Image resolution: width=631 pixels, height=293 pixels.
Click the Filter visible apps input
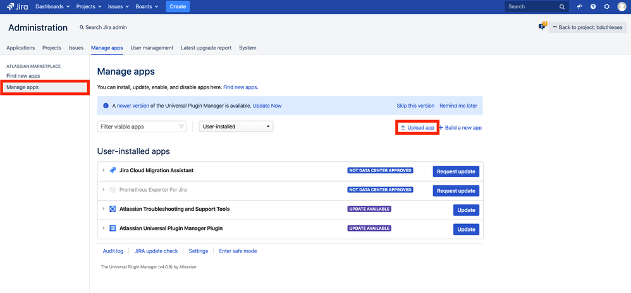[x=142, y=127]
